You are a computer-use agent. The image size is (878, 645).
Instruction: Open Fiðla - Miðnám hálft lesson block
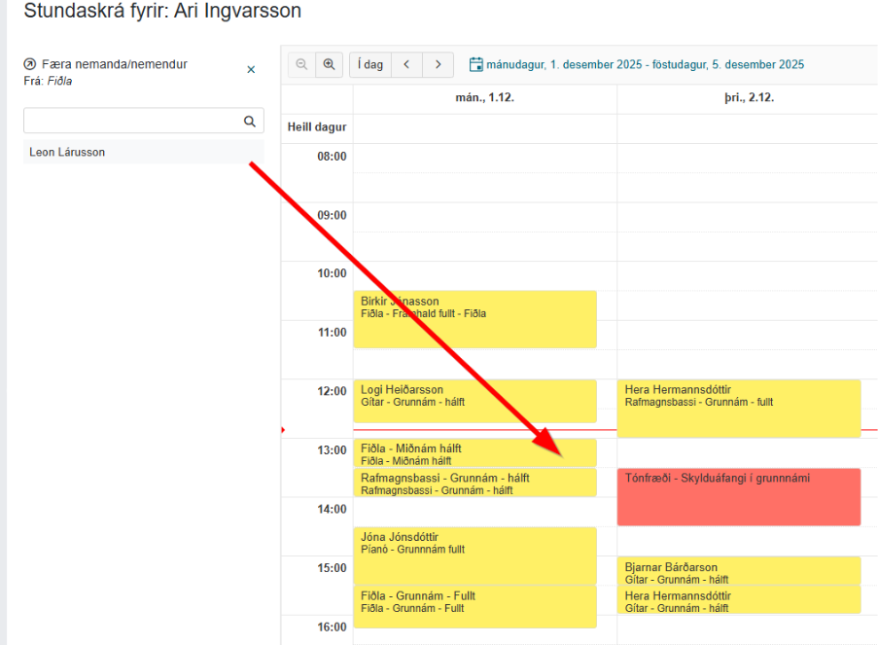[474, 453]
